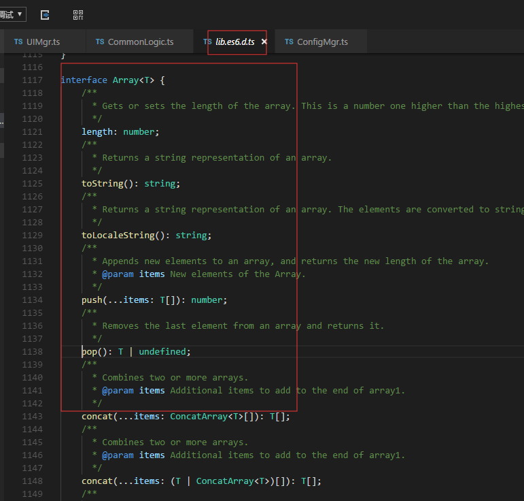Screen dimensions: 524x501
Task: Select the lib.es6.d.ts tab title
Action: tap(235, 42)
